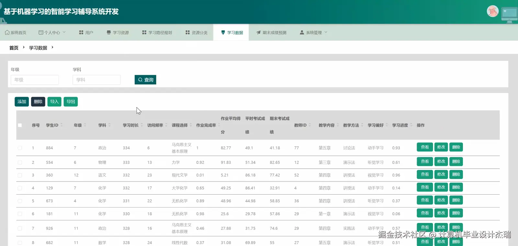The image size is (518, 246).
Task: Check the row checkbox for student 673
Action: pyautogui.click(x=20, y=201)
